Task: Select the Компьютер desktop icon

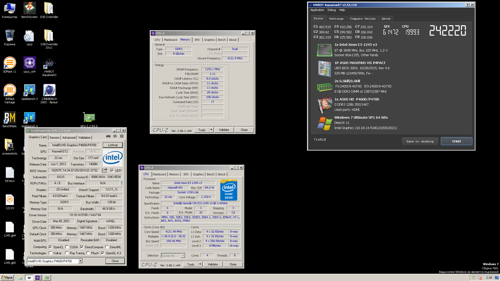Action: (10, 10)
